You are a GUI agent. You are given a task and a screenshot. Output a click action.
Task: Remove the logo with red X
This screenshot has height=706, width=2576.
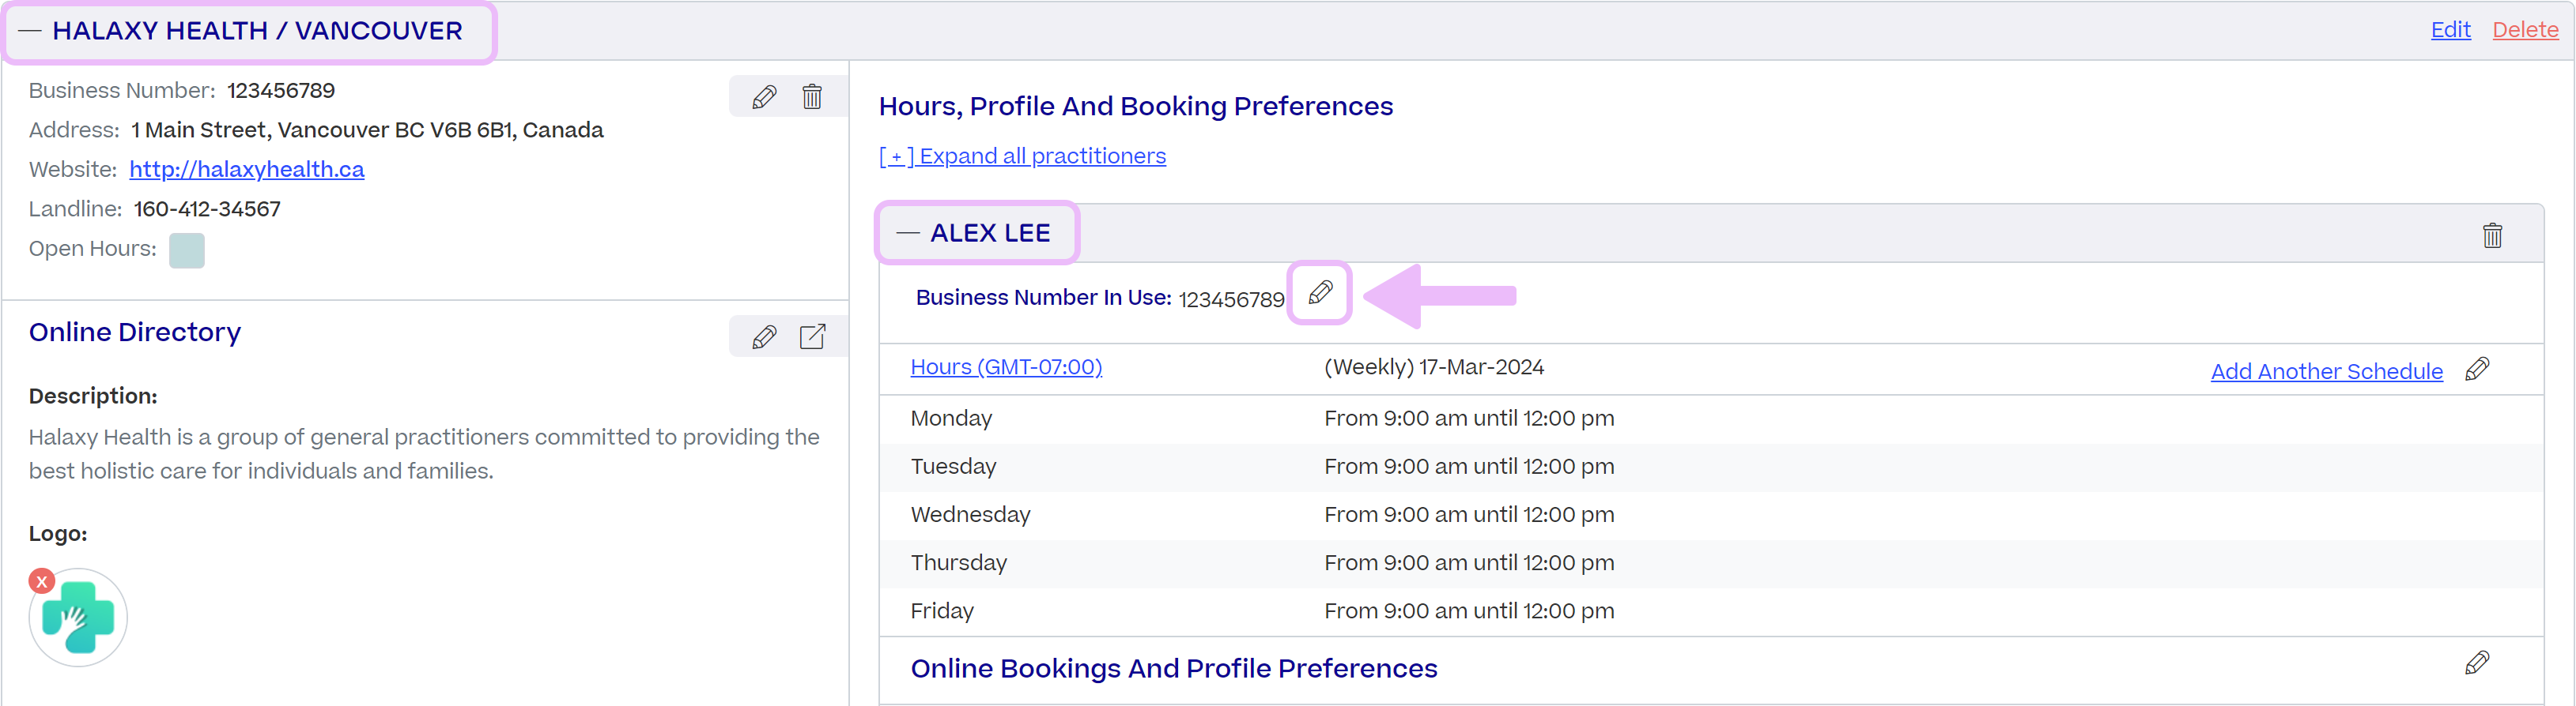pos(42,581)
